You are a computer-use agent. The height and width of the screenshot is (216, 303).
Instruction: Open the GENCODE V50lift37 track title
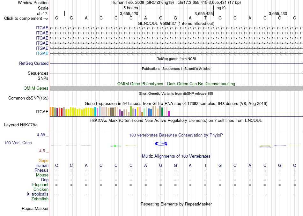[176, 23]
